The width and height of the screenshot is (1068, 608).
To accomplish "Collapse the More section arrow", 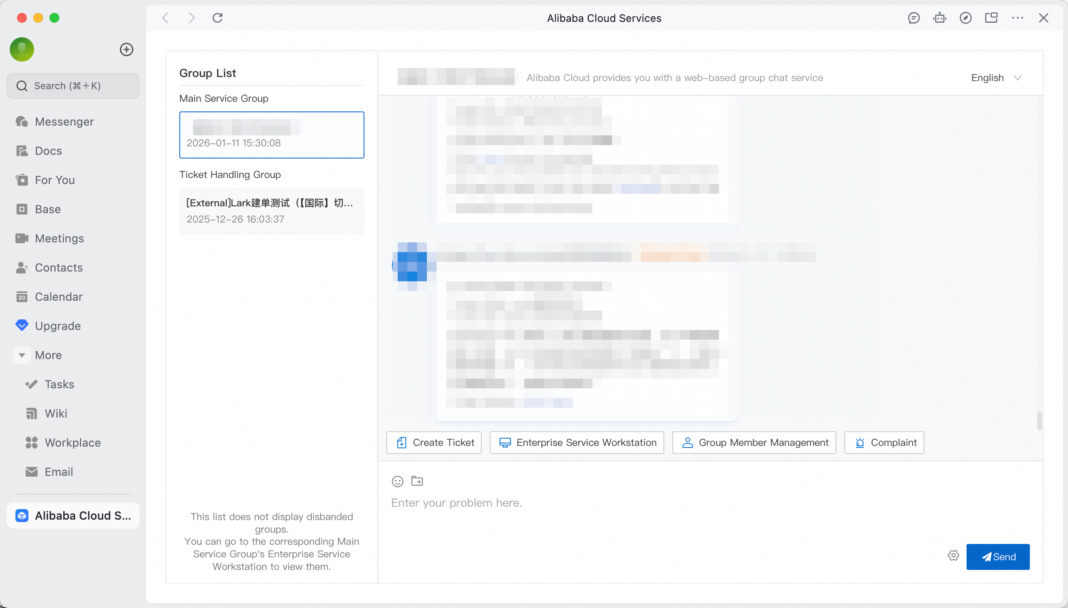I will [22, 355].
